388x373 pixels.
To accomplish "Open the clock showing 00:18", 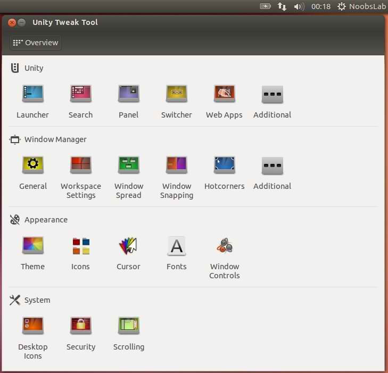I will click(321, 6).
